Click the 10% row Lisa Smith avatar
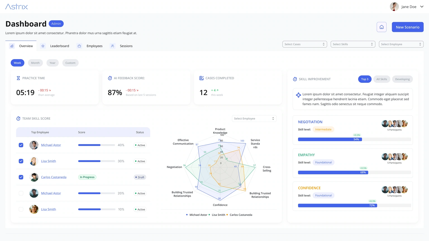Screen dimensions: 429x241 [34, 209]
